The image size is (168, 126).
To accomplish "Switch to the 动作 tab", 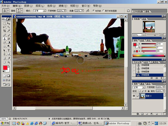I will (146, 62).
